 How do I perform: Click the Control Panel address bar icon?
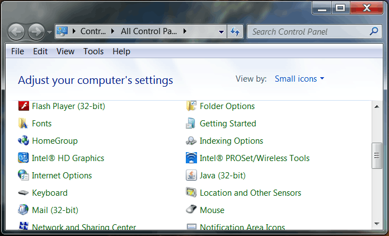point(62,31)
